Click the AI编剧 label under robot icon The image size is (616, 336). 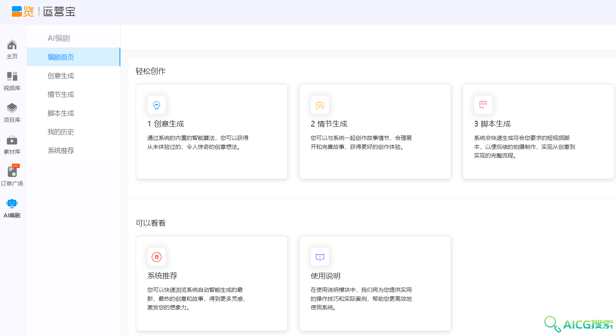click(12, 215)
